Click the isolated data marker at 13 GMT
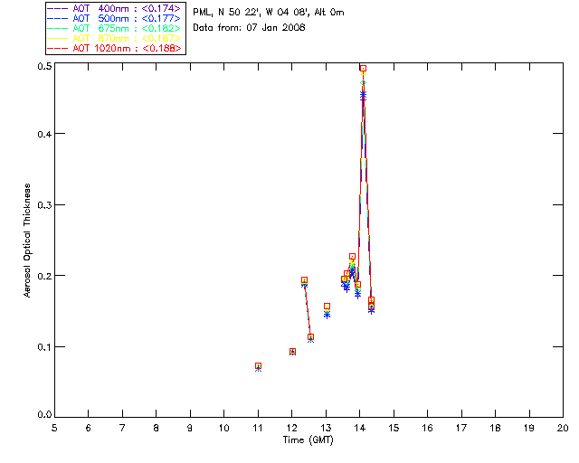This screenshot has width=579, height=463. pos(327,309)
